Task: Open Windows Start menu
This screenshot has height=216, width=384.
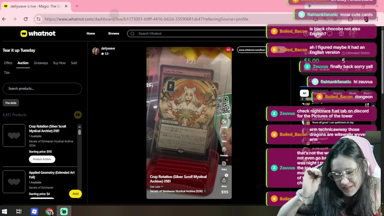Action: tap(4, 211)
